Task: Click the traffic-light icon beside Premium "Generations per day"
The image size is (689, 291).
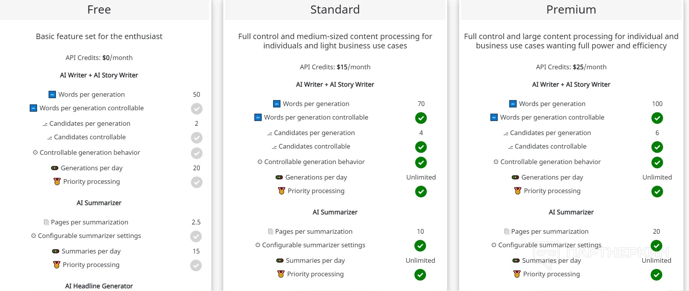Action: coord(515,177)
